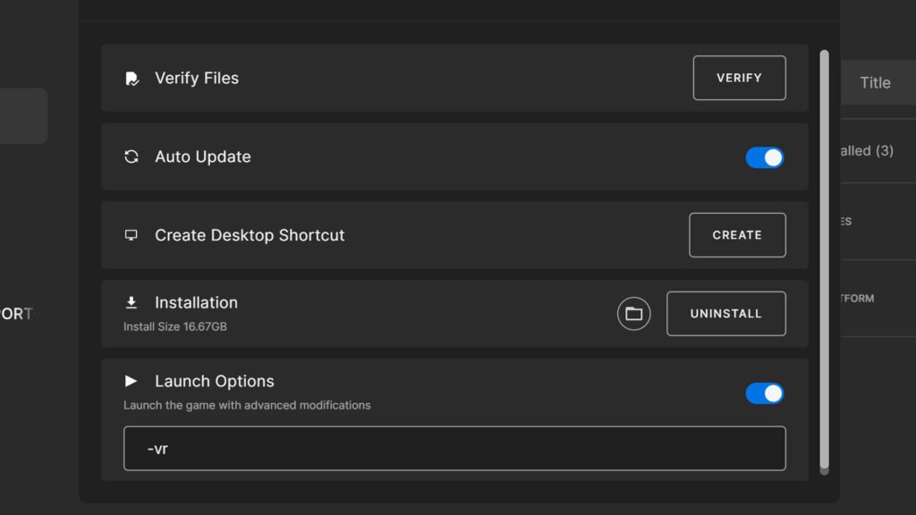
Task: Select the Installed (3) filter in background
Action: coord(867,150)
